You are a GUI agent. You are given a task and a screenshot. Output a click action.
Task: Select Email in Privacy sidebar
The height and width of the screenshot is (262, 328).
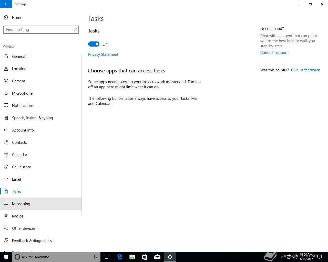pyautogui.click(x=41, y=179)
